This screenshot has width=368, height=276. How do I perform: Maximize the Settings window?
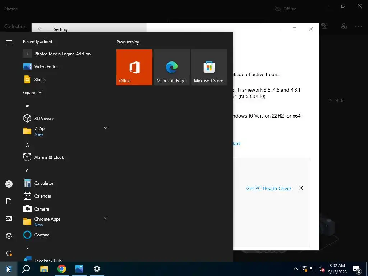click(x=294, y=29)
